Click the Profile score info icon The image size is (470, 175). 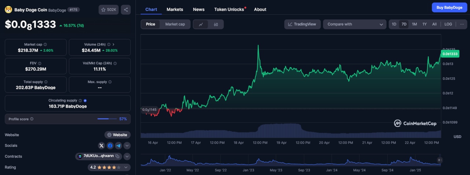tap(32, 119)
